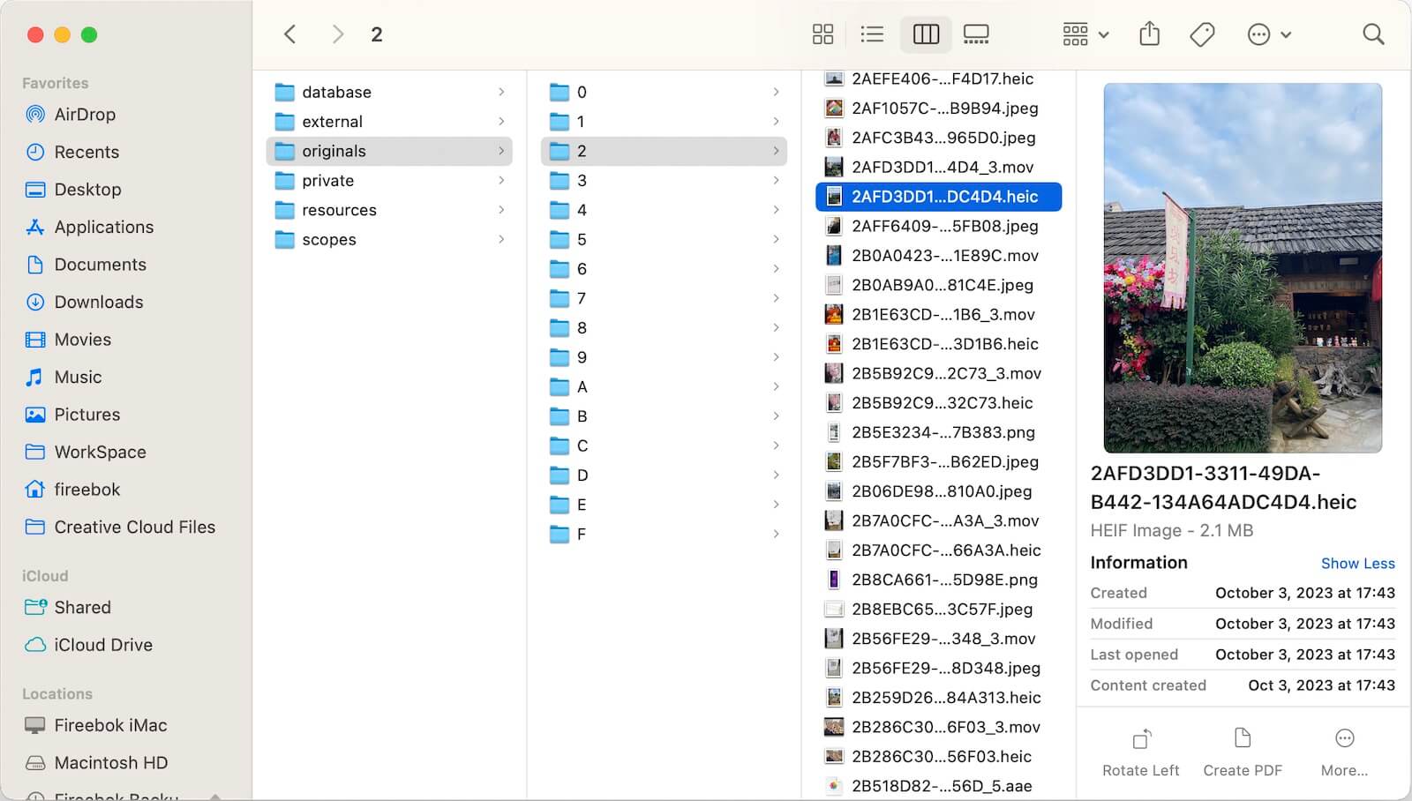The image size is (1412, 801).
Task: Select folder D in second column
Action: [x=664, y=475]
